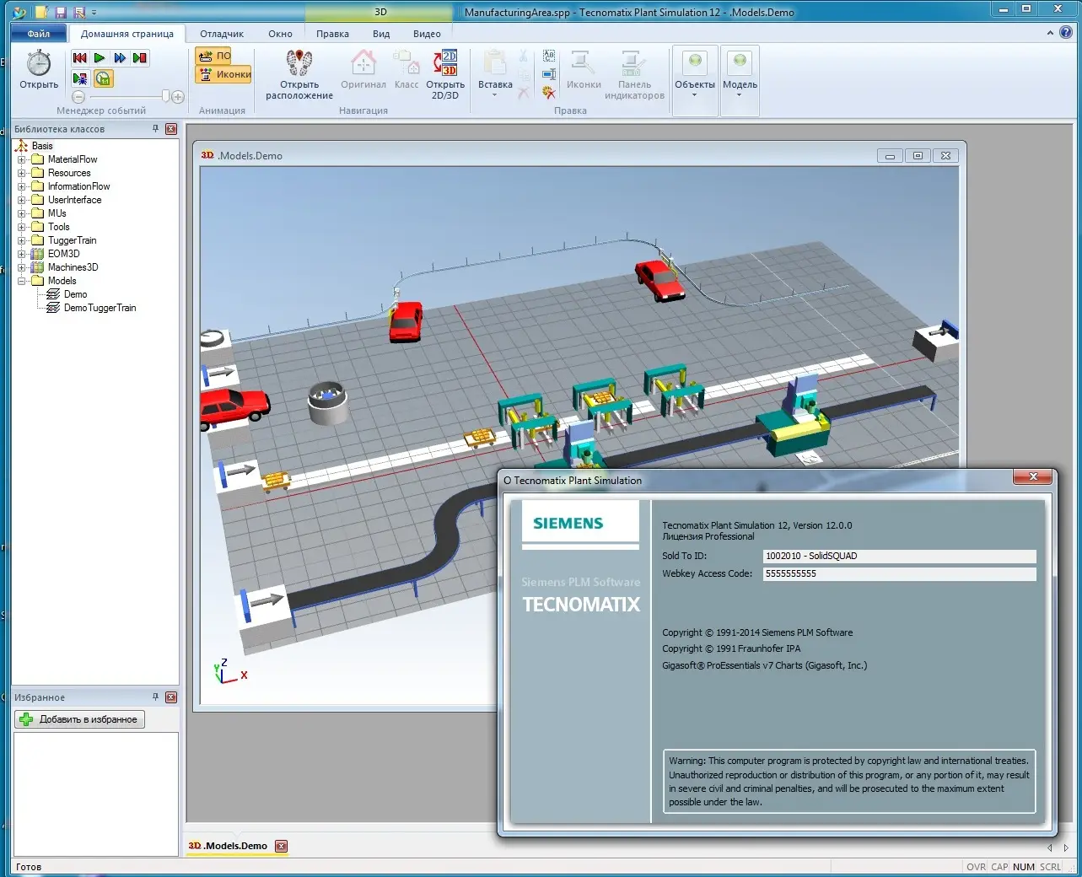Open Панель индикаторов
1082x877 pixels.
coord(634,75)
